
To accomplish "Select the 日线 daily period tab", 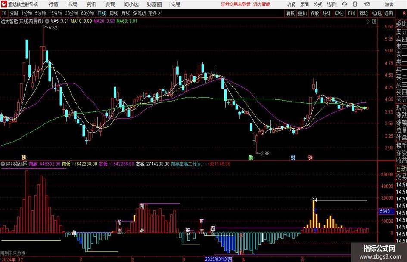I will [x=102, y=13].
